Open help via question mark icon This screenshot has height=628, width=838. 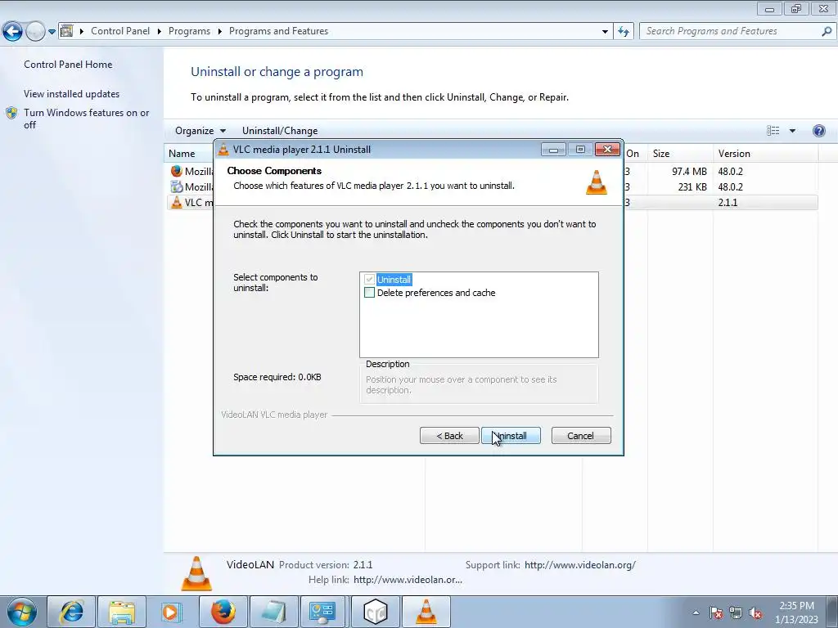(818, 131)
